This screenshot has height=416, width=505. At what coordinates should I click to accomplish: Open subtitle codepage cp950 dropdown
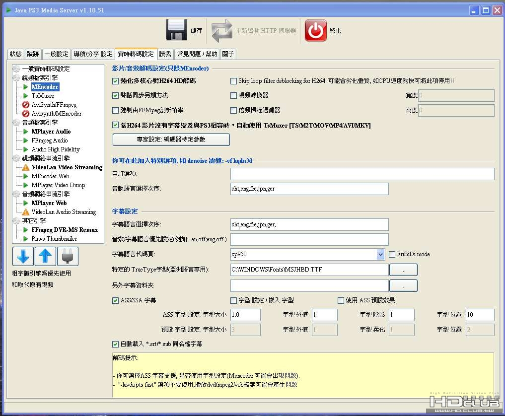[x=380, y=254]
